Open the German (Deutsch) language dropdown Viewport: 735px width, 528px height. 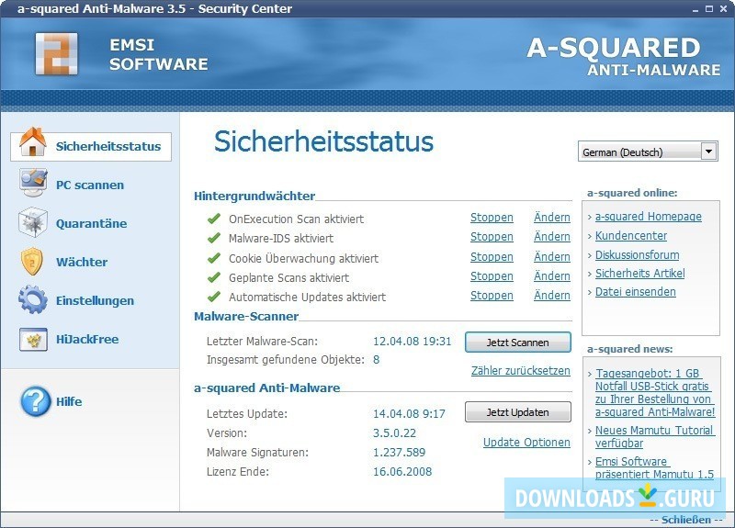pyautogui.click(x=648, y=152)
